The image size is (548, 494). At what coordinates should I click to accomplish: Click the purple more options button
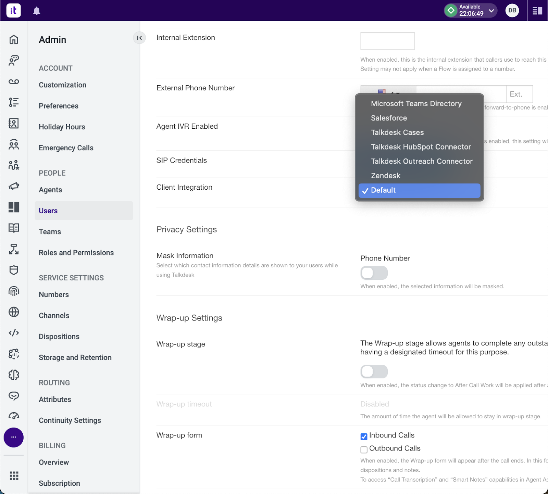coord(14,437)
